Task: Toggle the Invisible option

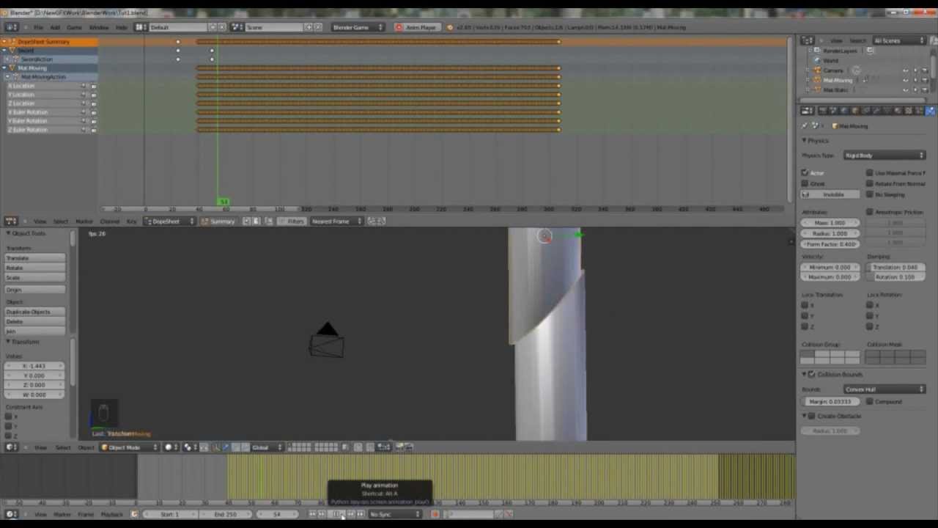Action: (x=830, y=194)
